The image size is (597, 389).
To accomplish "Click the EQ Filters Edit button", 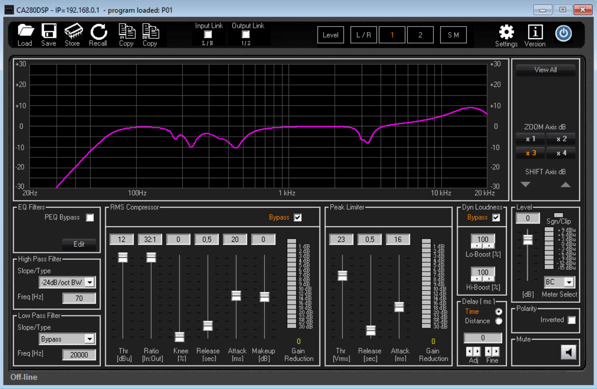I will point(79,244).
